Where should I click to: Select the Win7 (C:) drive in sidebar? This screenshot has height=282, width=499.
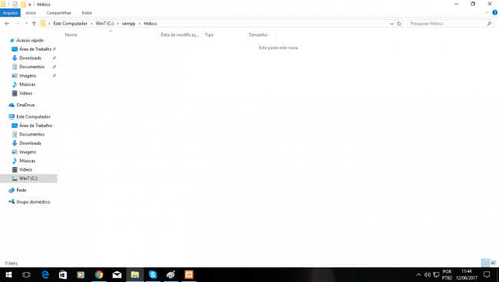point(28,179)
